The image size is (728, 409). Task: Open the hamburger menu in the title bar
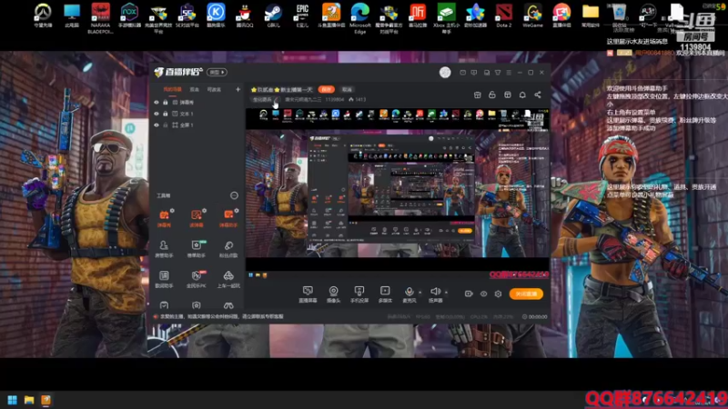point(509,73)
